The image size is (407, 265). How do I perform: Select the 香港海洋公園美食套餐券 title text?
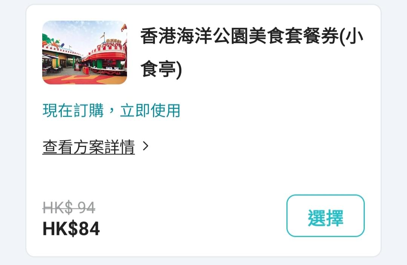pyautogui.click(x=239, y=36)
